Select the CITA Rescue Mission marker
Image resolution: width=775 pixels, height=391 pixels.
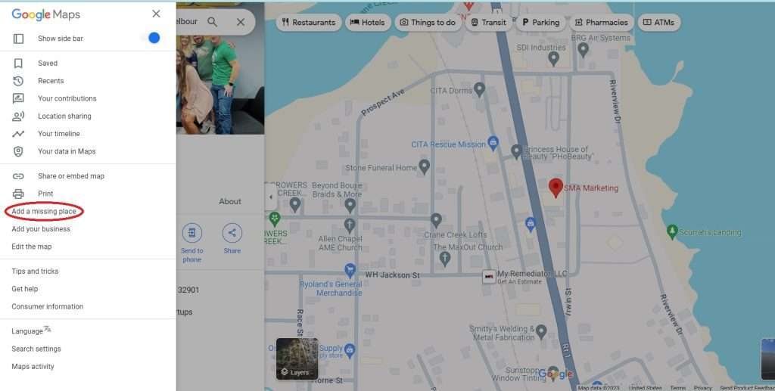click(493, 144)
